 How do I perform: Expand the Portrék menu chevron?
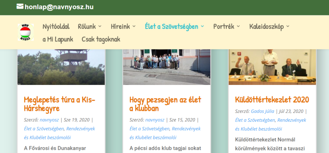click(x=238, y=27)
